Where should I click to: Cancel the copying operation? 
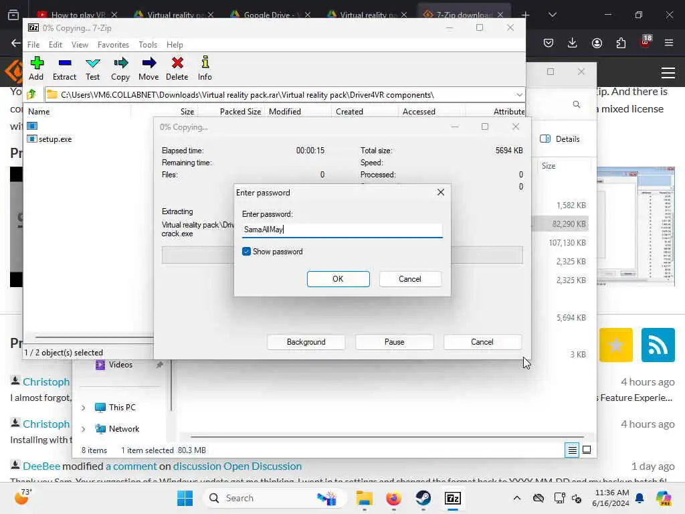[x=482, y=342]
